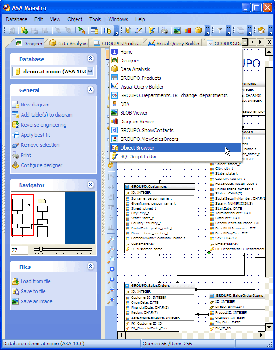Click the bar chart Diagram Viewer toolbar icon
Screen dimensions: 275x350
(x=187, y=31)
